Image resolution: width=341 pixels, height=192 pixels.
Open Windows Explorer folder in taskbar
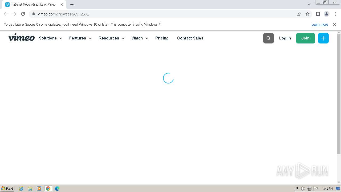[x=30, y=189]
